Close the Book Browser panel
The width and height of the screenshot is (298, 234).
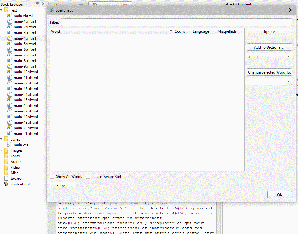click(x=43, y=4)
